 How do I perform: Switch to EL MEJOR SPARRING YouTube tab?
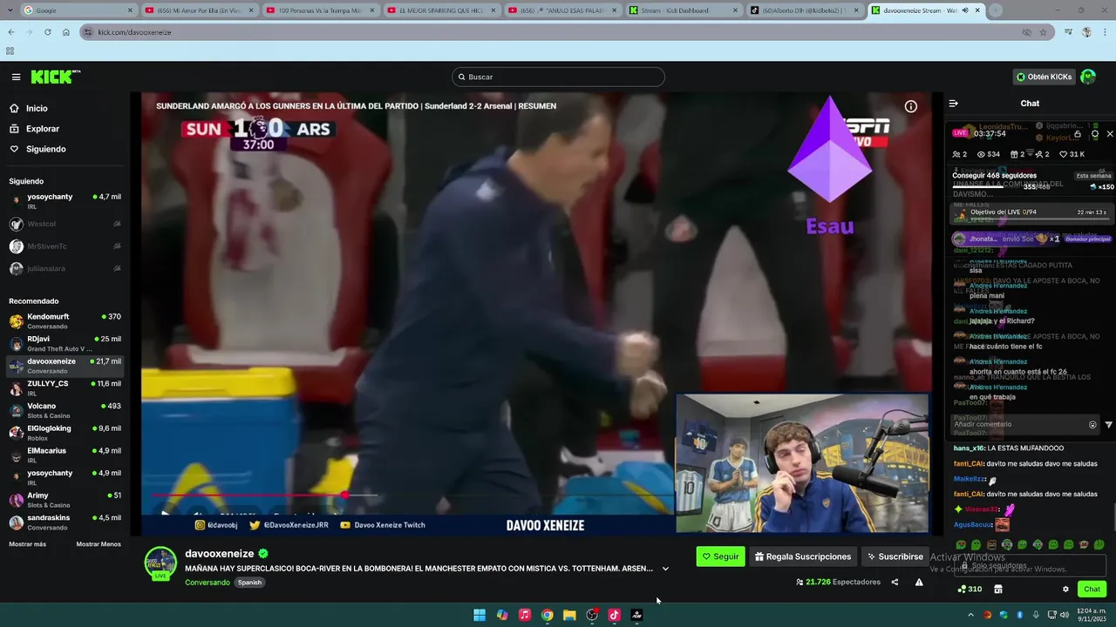tap(440, 10)
